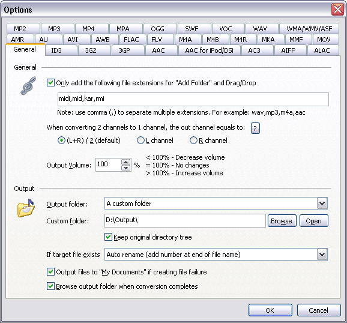Viewport: 347px width, 323px height.
Task: Toggle Browse output folder when conversion completes
Action: click(50, 286)
